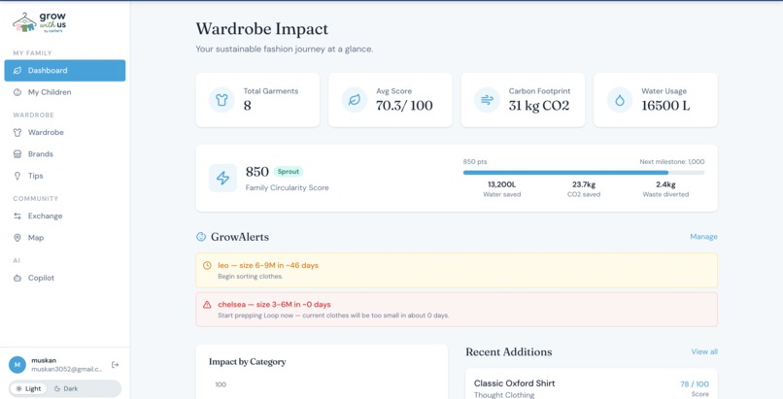Viewport: 783px width, 399px height.
Task: Click the 13,200L Water saved stat
Action: pyautogui.click(x=502, y=189)
